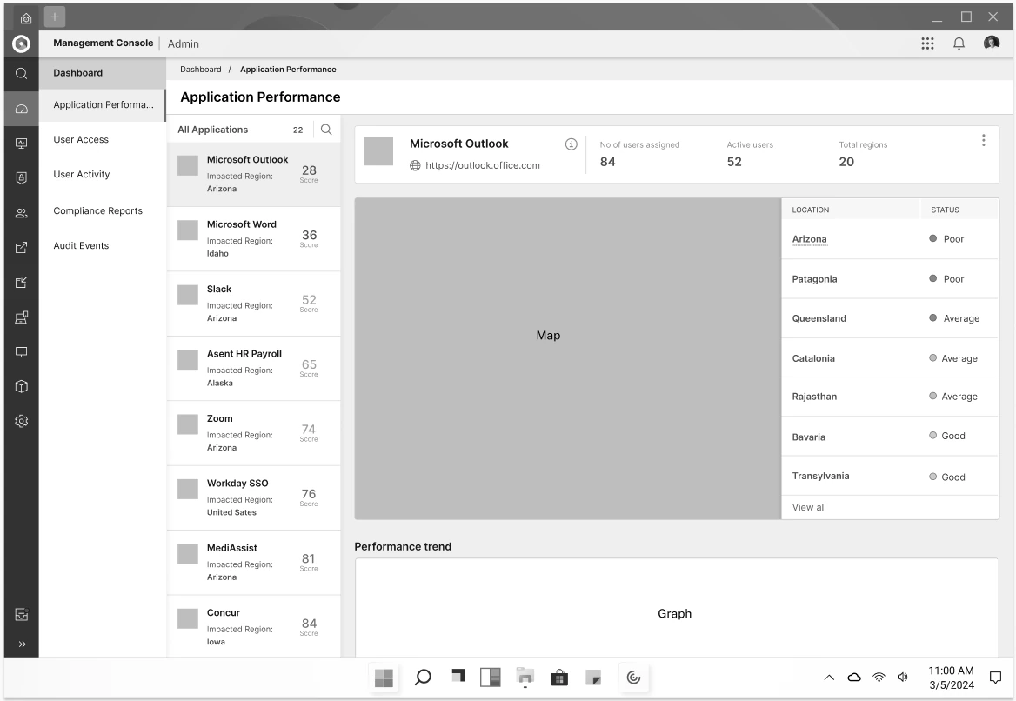Select Microsoft Word application card
This screenshot has width=1016, height=701.
[x=253, y=238]
